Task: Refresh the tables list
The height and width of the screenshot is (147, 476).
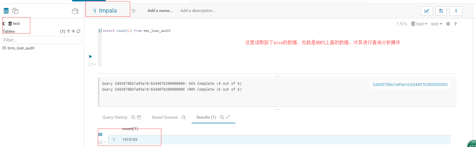Action: coord(78,31)
